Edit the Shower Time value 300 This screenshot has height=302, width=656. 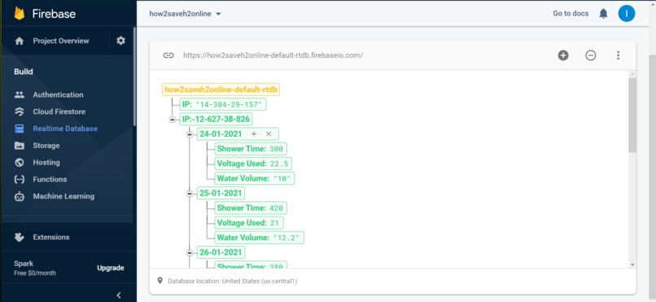pos(276,149)
